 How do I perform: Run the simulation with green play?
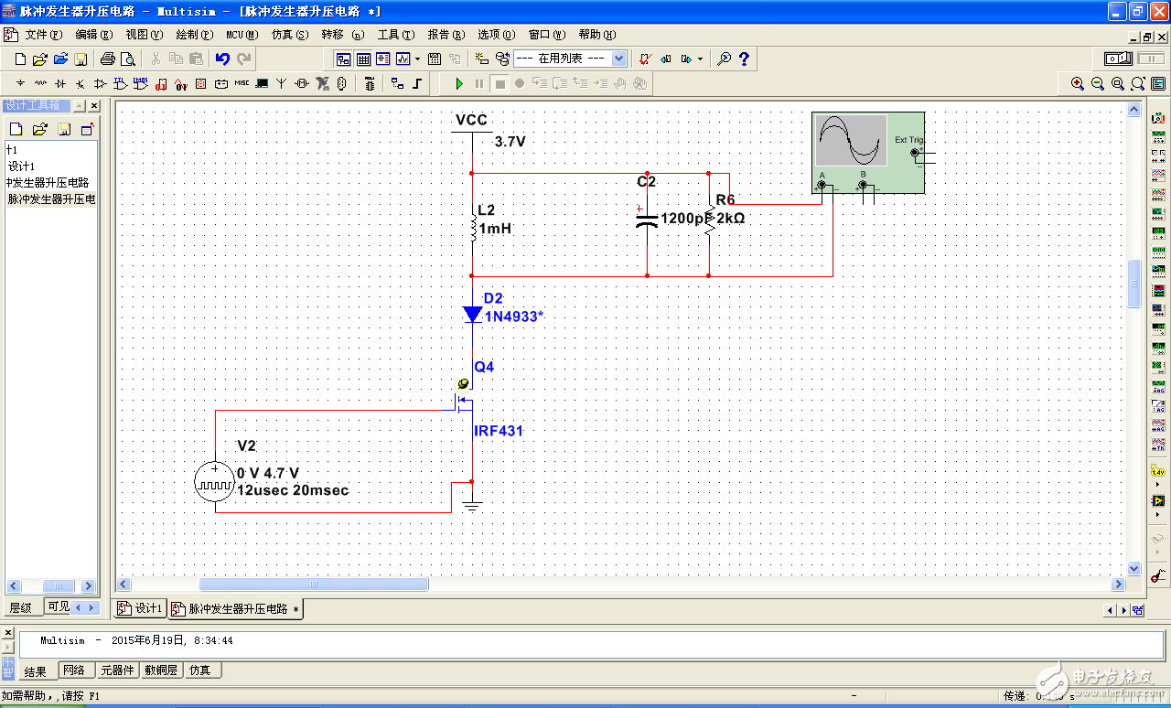point(459,83)
